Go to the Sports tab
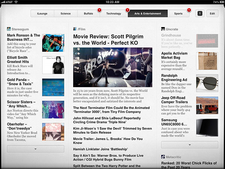The image size is (225, 169). (x=178, y=14)
